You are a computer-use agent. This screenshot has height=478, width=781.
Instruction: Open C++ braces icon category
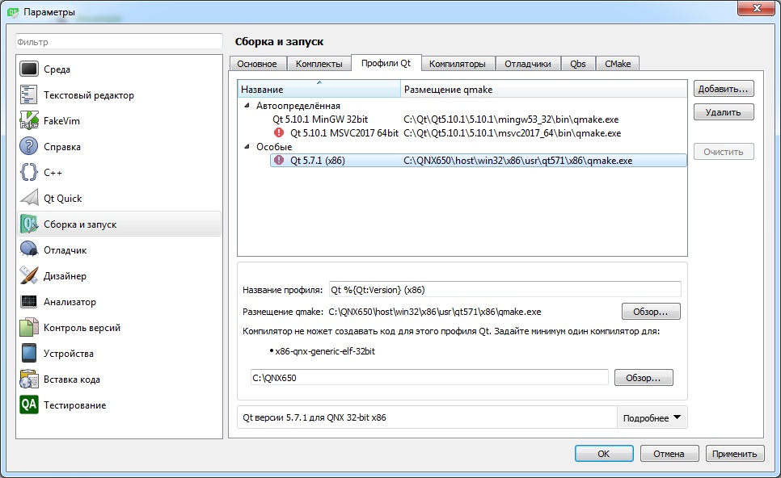coord(29,172)
